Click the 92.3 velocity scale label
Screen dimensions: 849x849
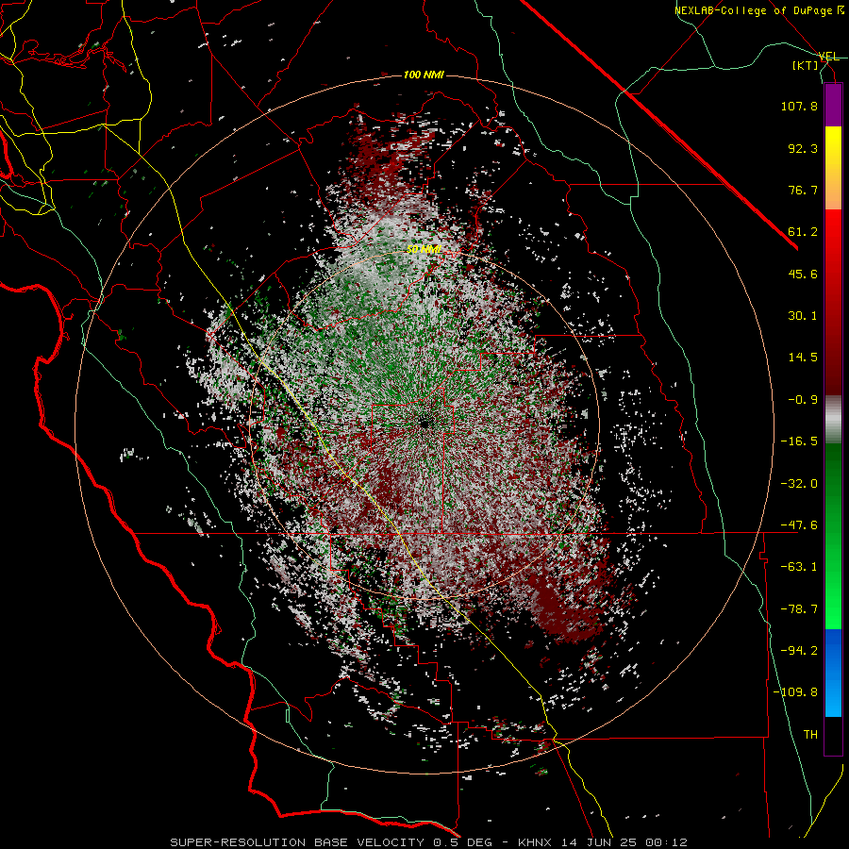coord(803,148)
